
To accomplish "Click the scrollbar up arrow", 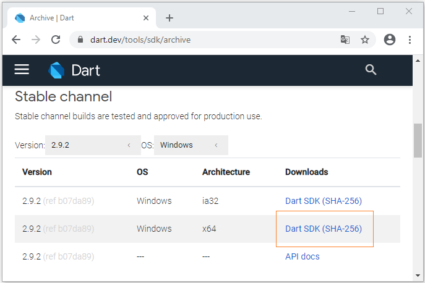I will [418, 61].
